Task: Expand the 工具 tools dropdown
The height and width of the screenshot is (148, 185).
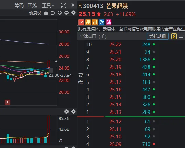Action: coord(48,5)
